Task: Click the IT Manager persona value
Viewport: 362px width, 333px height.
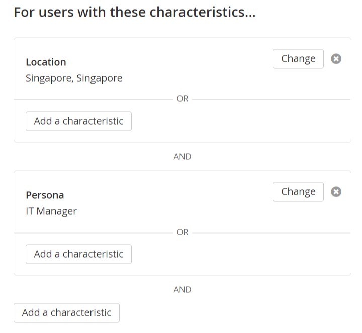Action: point(51,211)
